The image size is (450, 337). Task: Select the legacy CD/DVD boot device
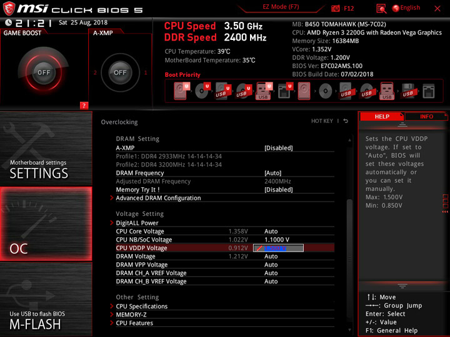[x=326, y=91]
